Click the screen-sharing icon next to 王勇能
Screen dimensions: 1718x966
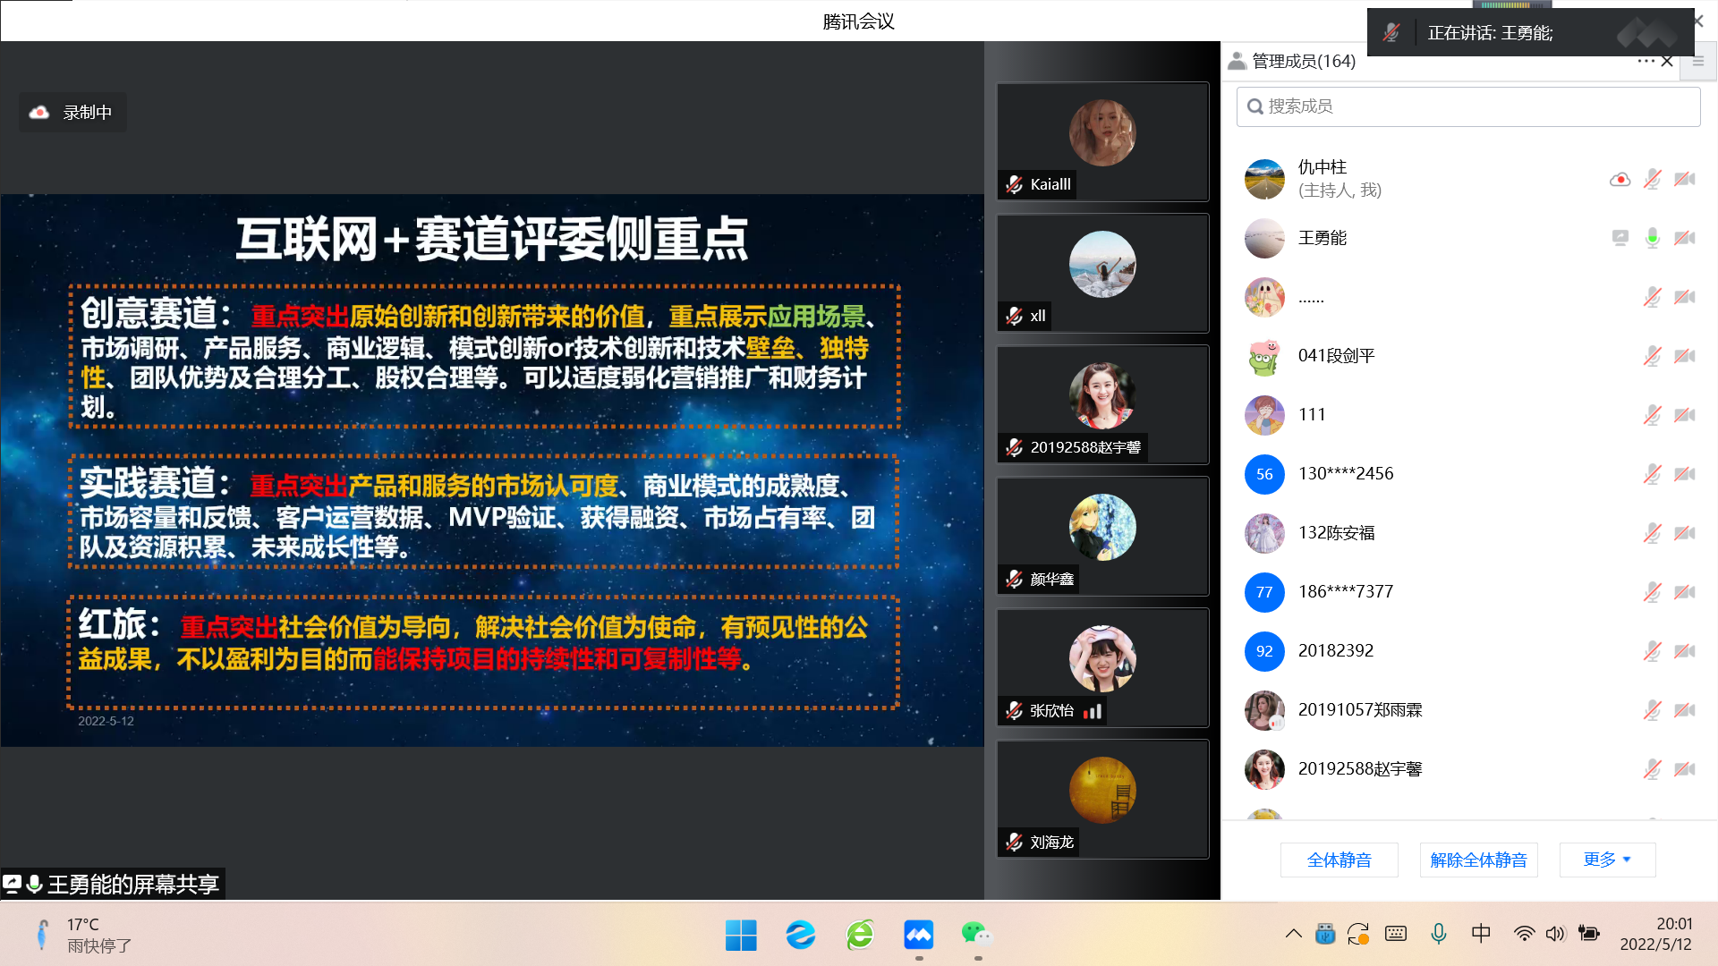(1620, 238)
